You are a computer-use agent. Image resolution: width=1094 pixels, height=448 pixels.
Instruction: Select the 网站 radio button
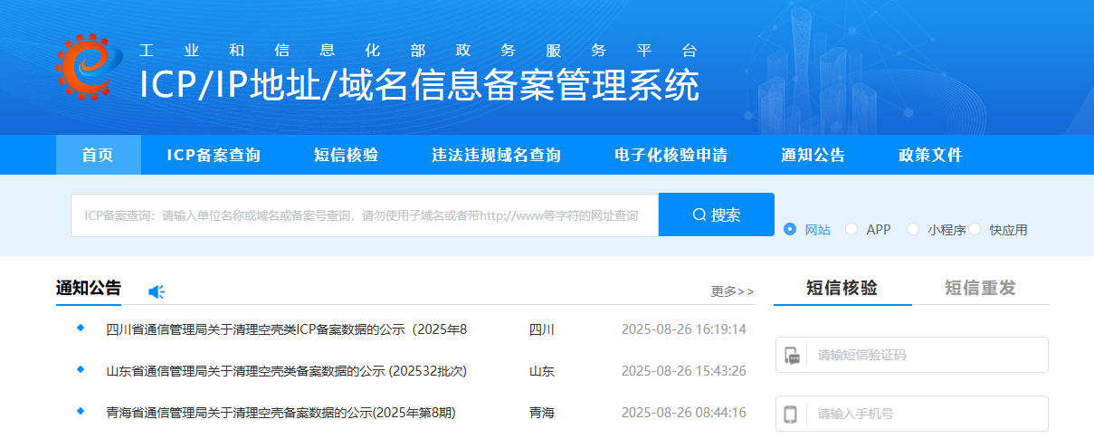click(790, 230)
